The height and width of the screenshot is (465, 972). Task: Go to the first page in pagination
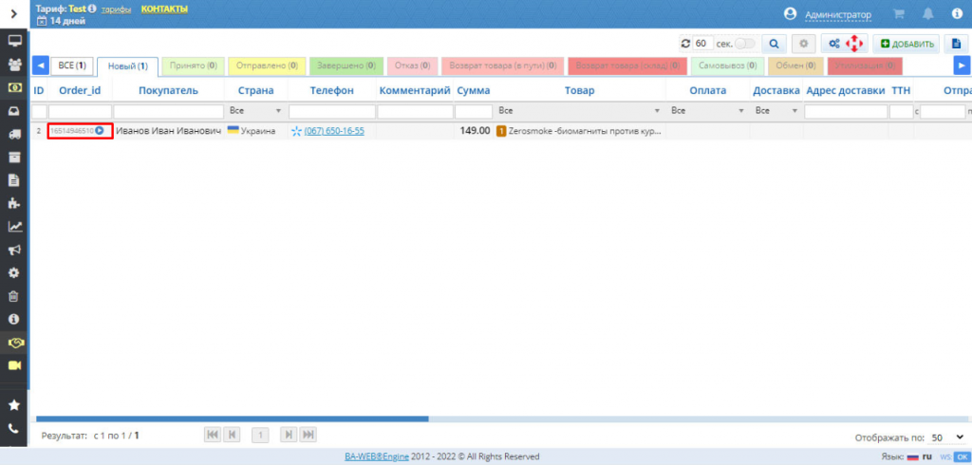click(x=213, y=435)
